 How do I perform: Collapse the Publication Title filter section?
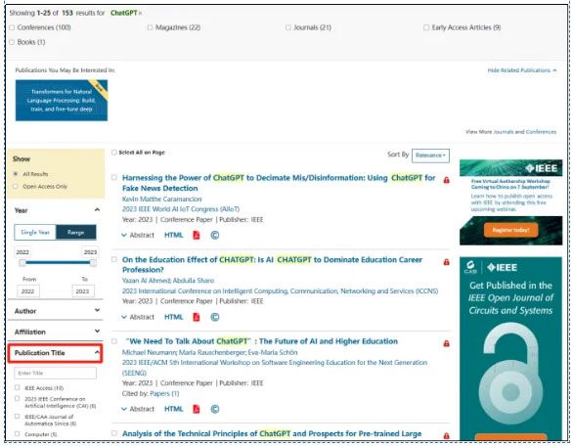(97, 352)
